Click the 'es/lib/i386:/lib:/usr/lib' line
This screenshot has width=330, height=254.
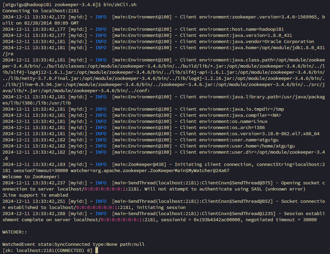[37, 103]
